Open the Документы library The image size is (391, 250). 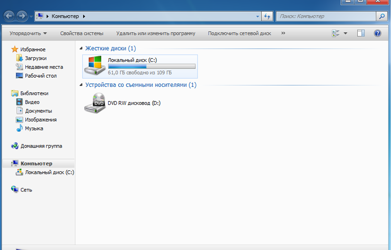coord(39,111)
